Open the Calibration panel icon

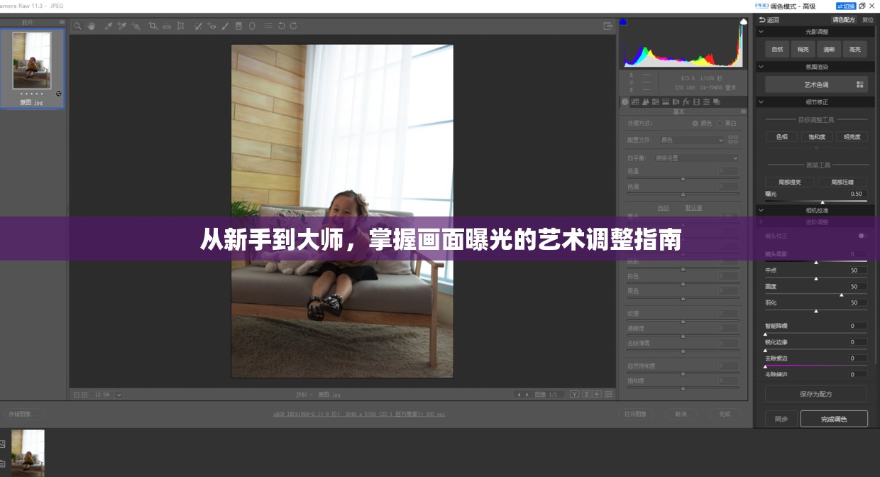pyautogui.click(x=696, y=102)
